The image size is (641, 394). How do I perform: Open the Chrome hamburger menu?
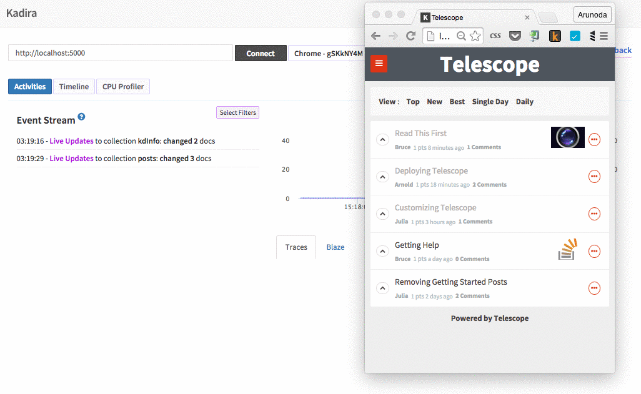(604, 36)
